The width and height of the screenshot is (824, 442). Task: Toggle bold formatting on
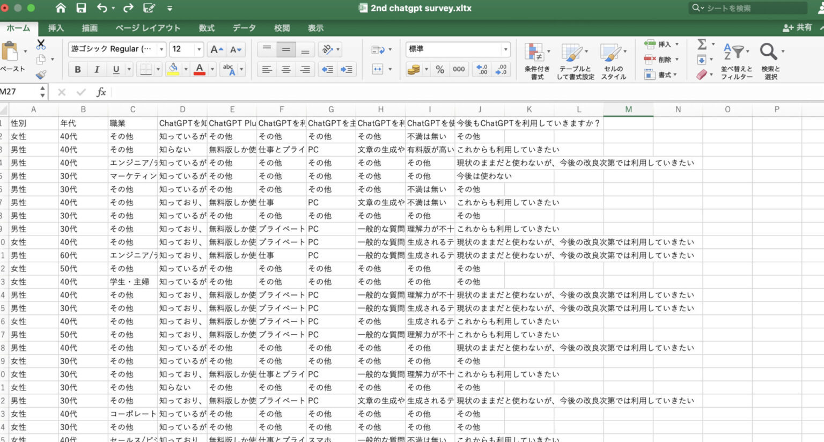click(x=77, y=69)
